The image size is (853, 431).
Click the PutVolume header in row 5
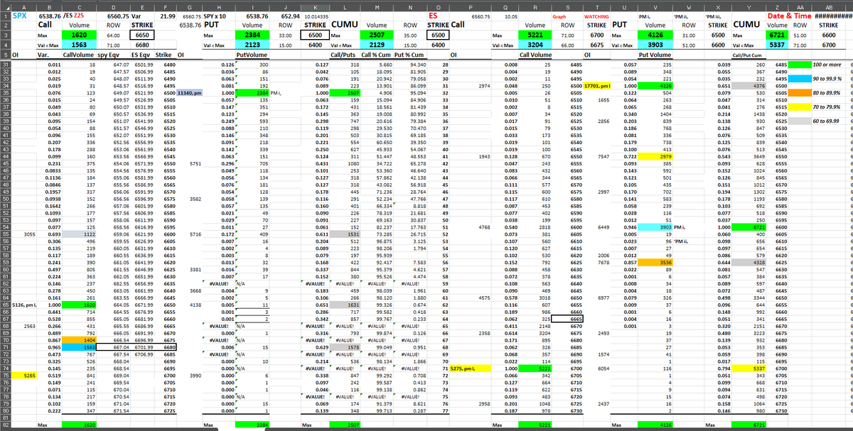[x=251, y=54]
